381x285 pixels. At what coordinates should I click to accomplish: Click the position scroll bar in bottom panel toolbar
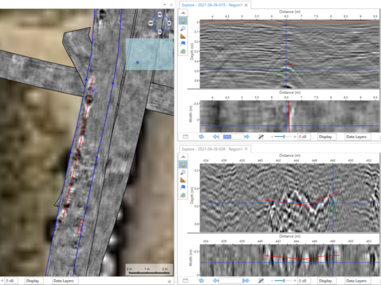231,281
